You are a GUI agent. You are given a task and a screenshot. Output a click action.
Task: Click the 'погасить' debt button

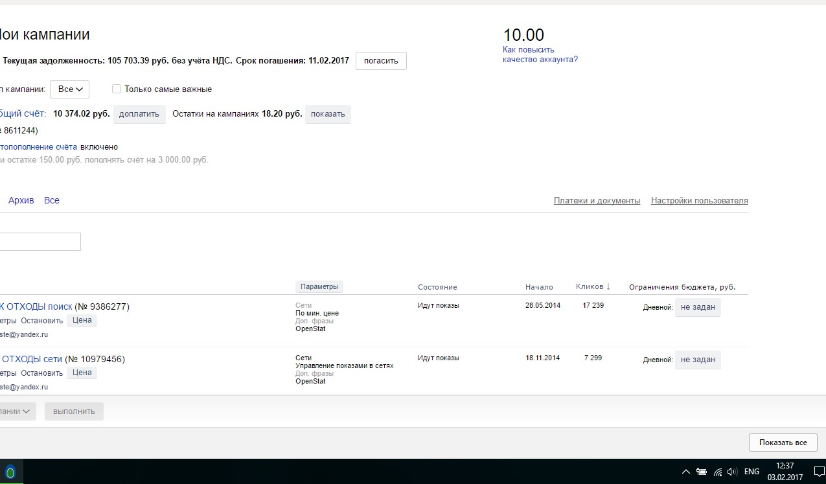point(381,61)
